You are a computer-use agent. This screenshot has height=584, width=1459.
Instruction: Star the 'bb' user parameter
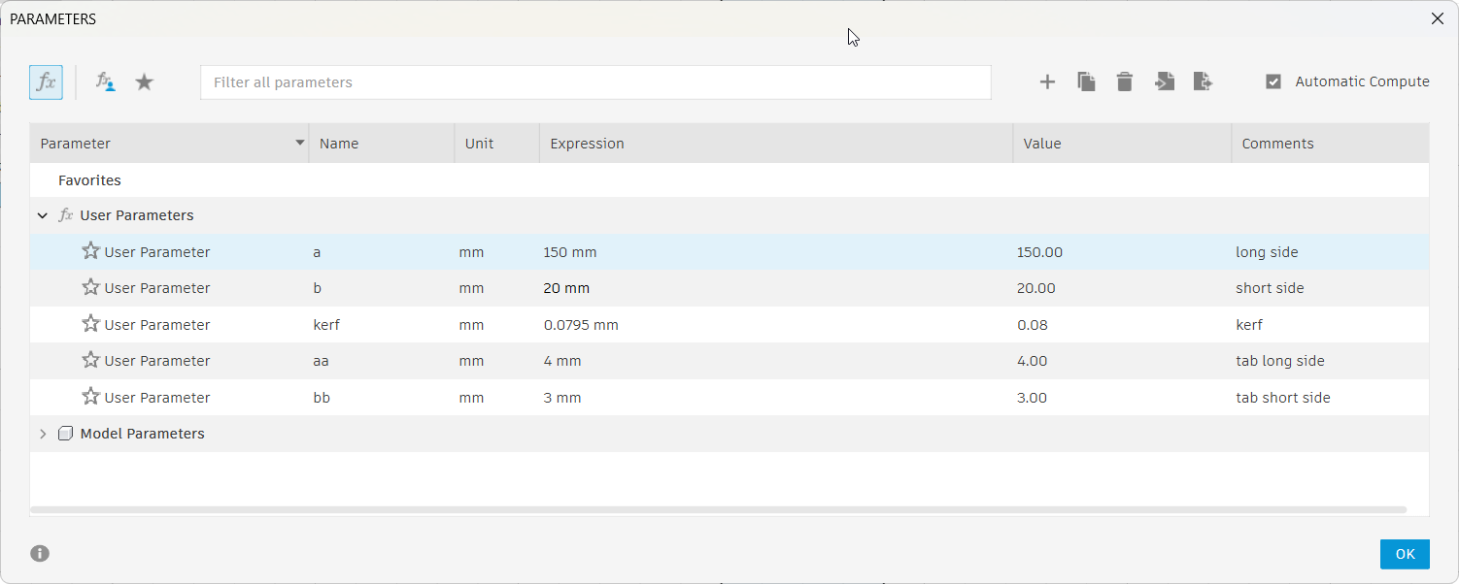click(x=90, y=397)
